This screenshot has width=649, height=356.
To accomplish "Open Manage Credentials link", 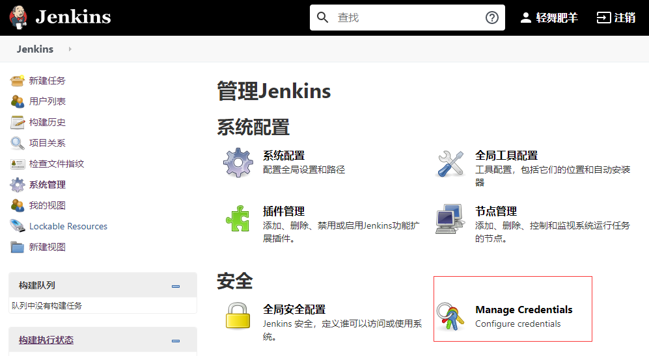I will pos(523,310).
